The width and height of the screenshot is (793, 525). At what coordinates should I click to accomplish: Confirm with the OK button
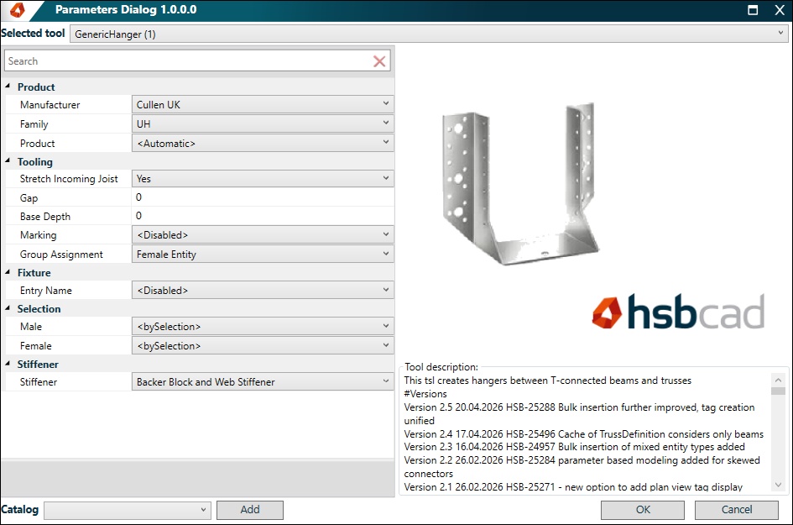(643, 510)
